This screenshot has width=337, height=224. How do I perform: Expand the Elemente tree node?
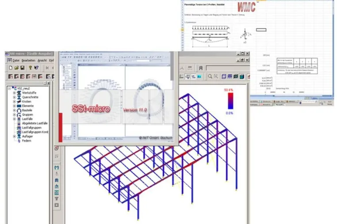(14, 106)
